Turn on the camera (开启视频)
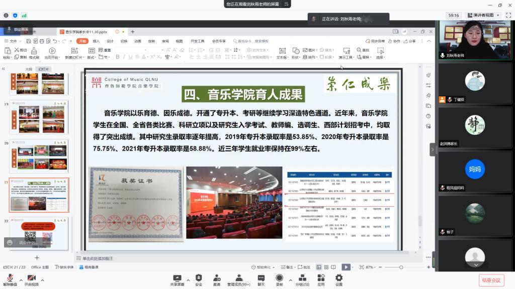 pos(32,279)
